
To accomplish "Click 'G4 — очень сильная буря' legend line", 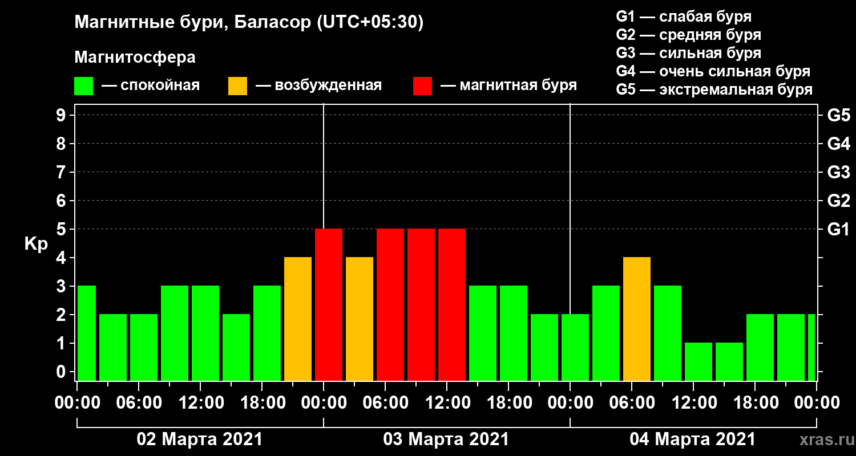I will (713, 71).
